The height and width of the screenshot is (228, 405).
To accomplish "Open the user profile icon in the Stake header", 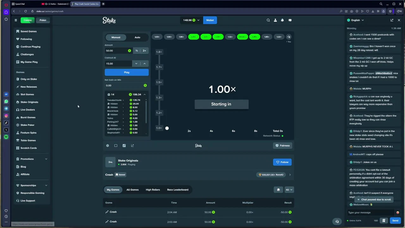I will (x=275, y=20).
